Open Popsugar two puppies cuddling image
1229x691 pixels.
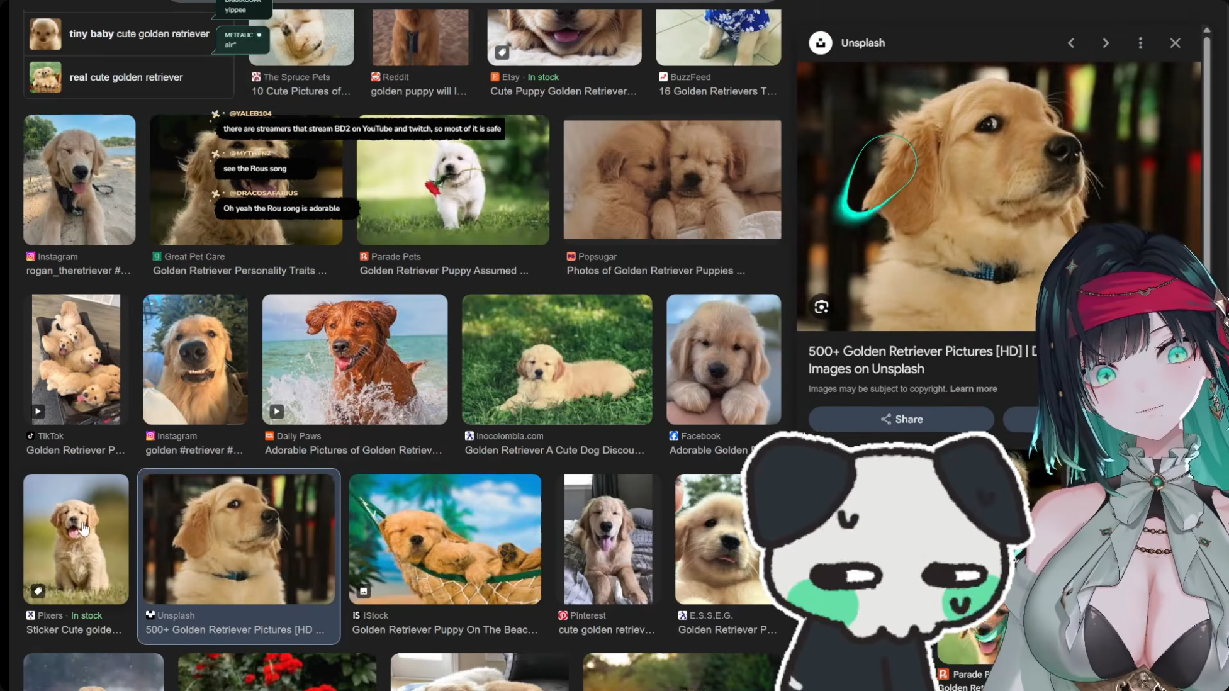pyautogui.click(x=671, y=180)
